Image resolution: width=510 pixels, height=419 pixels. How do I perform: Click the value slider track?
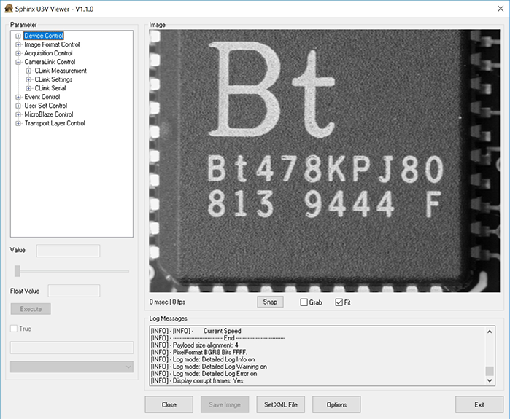[x=72, y=270]
